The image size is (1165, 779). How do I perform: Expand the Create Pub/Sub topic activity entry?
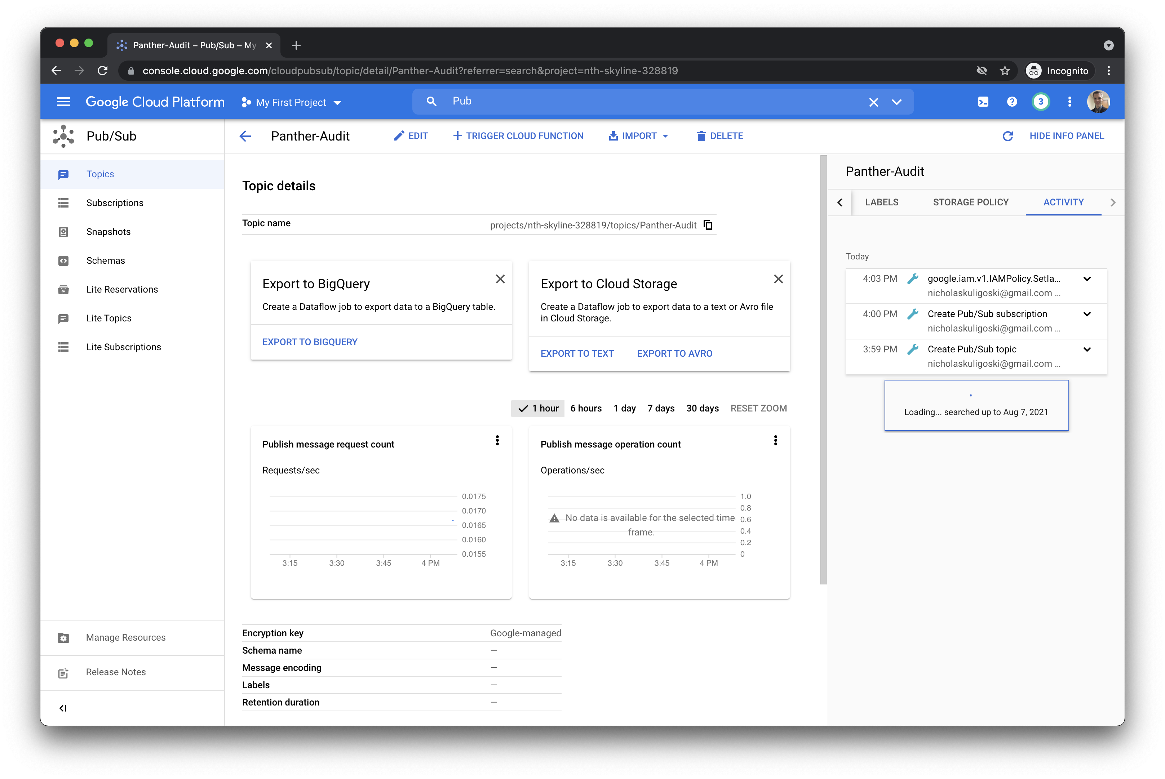[x=1088, y=349]
